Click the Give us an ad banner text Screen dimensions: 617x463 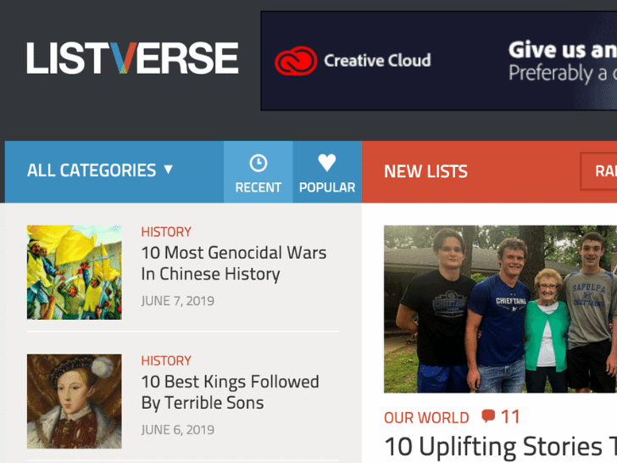(563, 61)
